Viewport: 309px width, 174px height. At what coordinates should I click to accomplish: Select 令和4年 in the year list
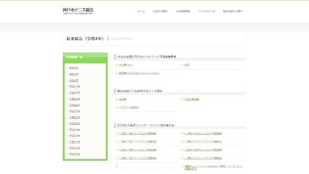coord(74,68)
